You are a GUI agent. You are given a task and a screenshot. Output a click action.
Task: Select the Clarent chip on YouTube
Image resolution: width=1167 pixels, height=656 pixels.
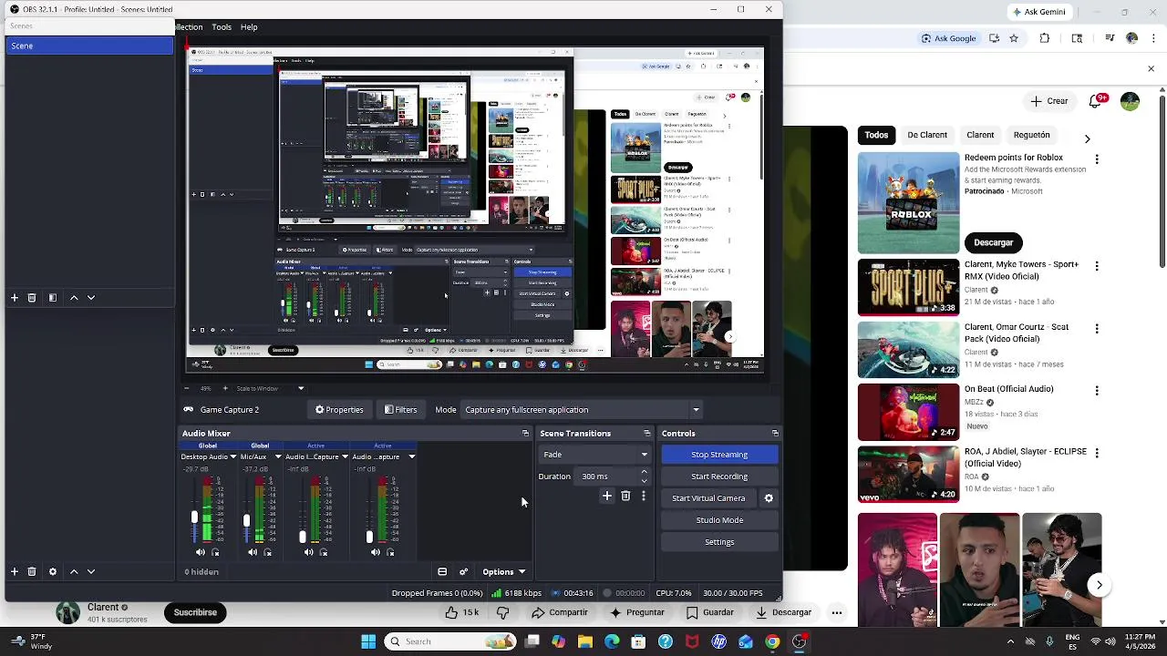tap(980, 135)
